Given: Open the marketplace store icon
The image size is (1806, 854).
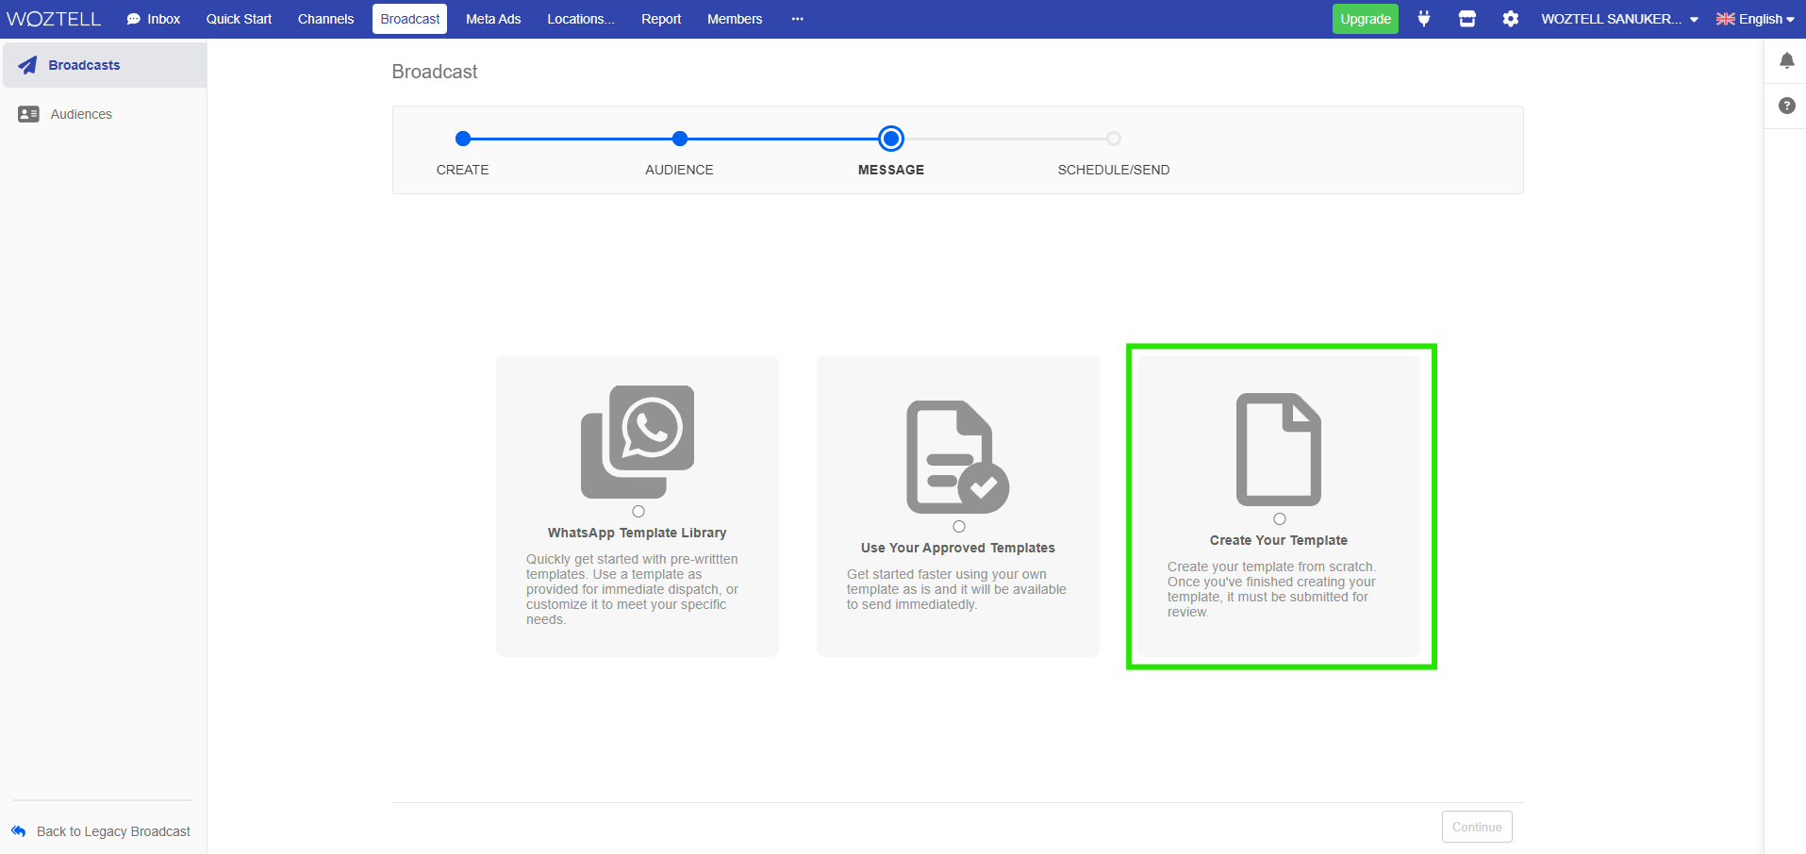Looking at the screenshot, I should point(1467,18).
